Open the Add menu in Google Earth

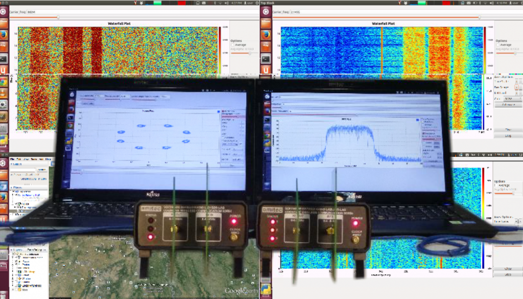[41, 159]
